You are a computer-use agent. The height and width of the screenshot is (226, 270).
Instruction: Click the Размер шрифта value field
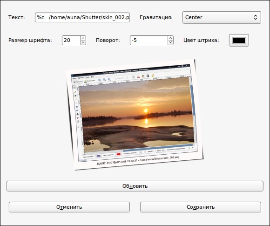(x=71, y=41)
